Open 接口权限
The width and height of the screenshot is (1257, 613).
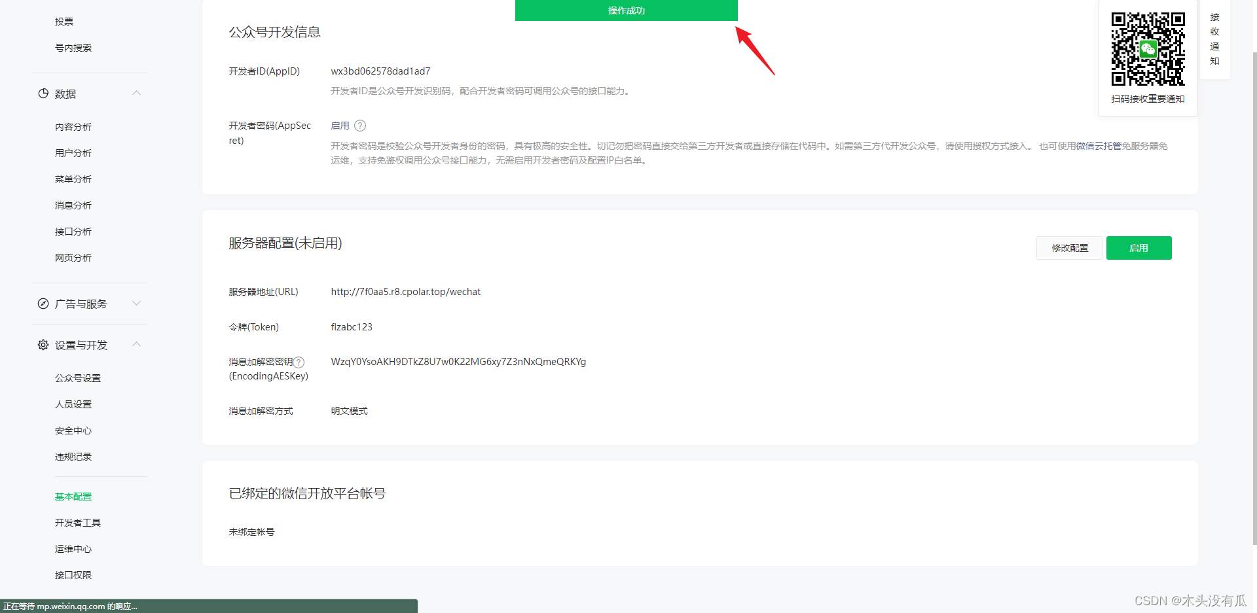pyautogui.click(x=73, y=575)
